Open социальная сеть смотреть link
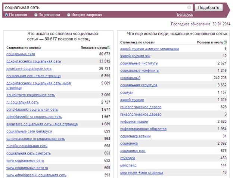The width and height of the screenshot is (233, 178). [28, 153]
